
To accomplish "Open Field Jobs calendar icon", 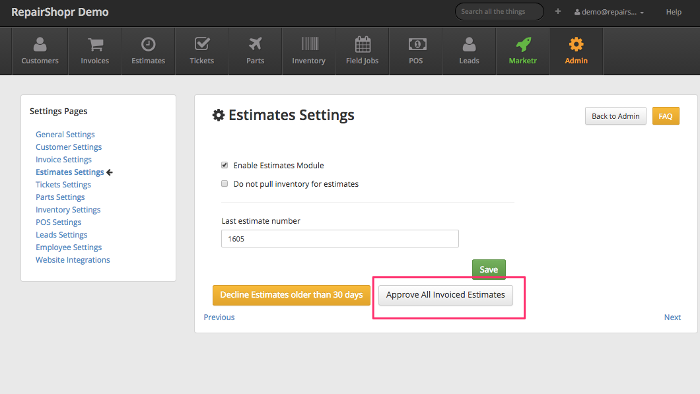I will pos(362,45).
